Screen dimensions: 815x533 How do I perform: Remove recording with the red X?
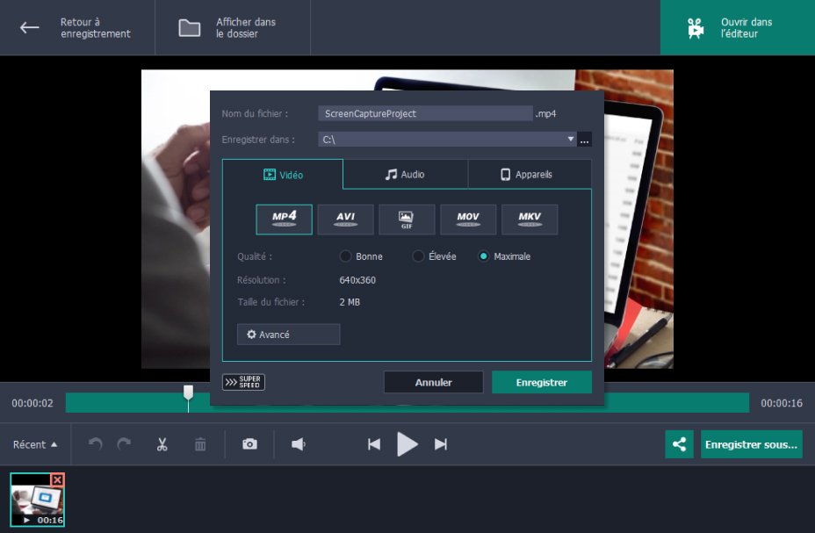[x=57, y=479]
